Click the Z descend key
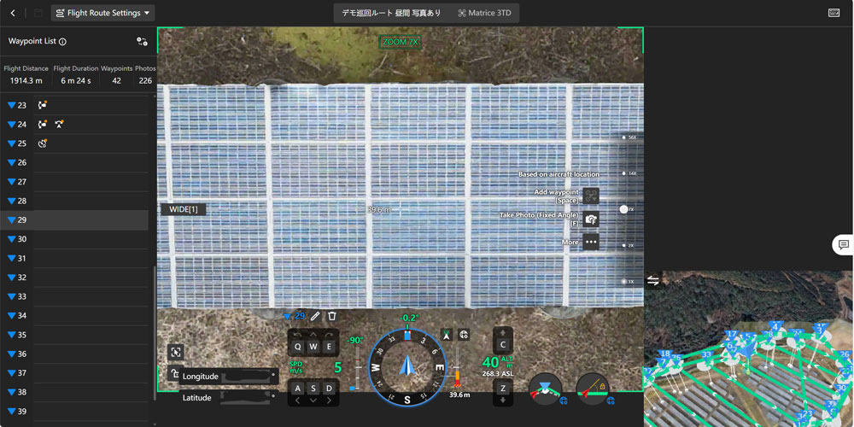 (503, 387)
